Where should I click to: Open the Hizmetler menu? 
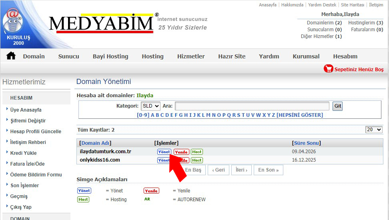(191, 56)
